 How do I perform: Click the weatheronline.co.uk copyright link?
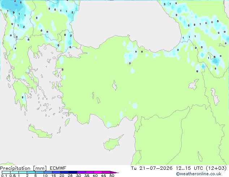point(199,174)
